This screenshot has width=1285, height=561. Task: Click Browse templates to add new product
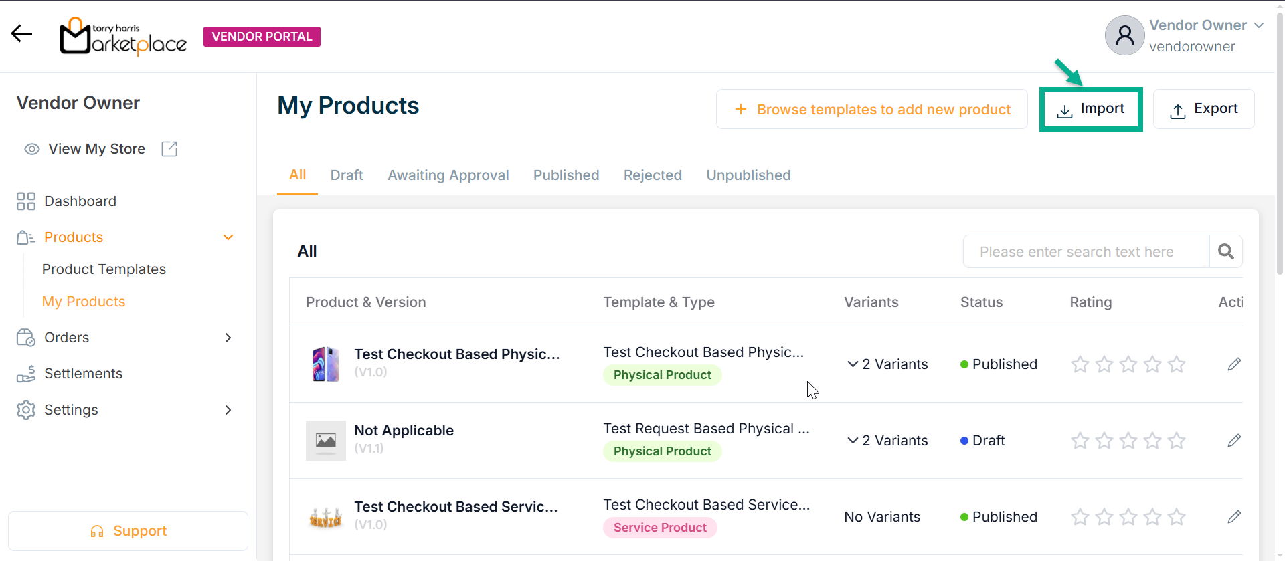click(871, 110)
